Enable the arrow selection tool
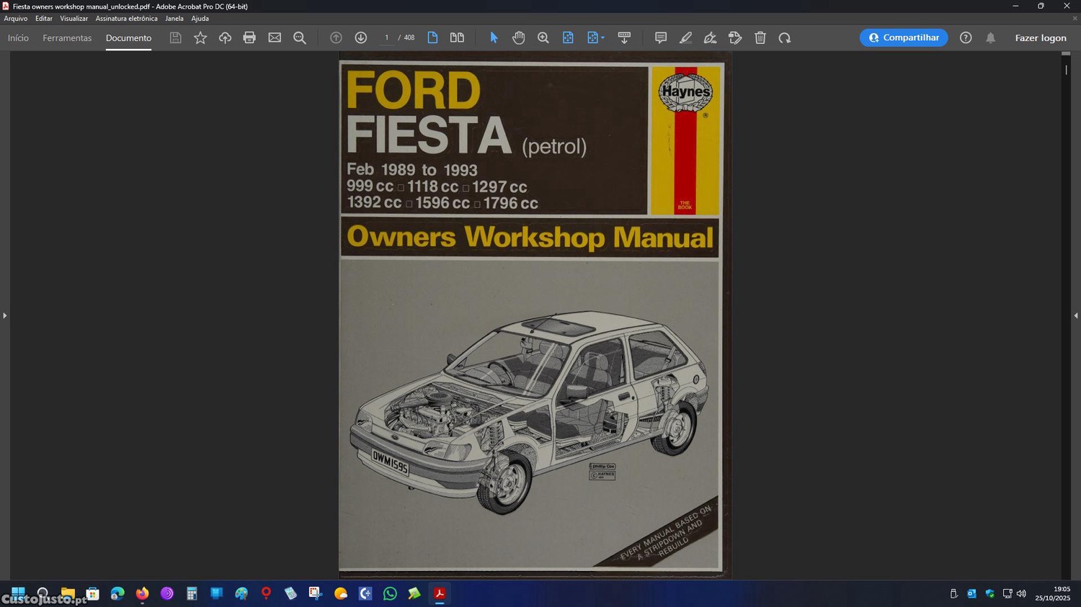This screenshot has width=1081, height=607. coord(494,37)
